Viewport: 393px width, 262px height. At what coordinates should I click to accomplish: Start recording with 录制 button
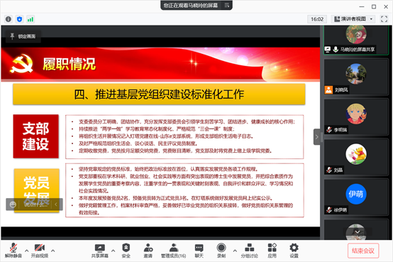221,251
